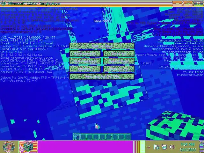Click the Minecraft taskbar button
204x153 pixels.
pyautogui.click(x=28, y=147)
